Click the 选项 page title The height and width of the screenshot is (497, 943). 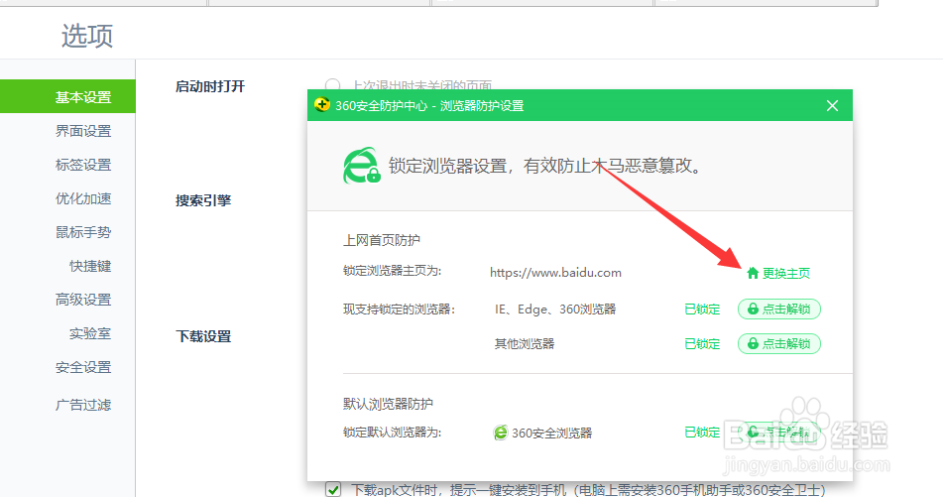click(x=87, y=36)
